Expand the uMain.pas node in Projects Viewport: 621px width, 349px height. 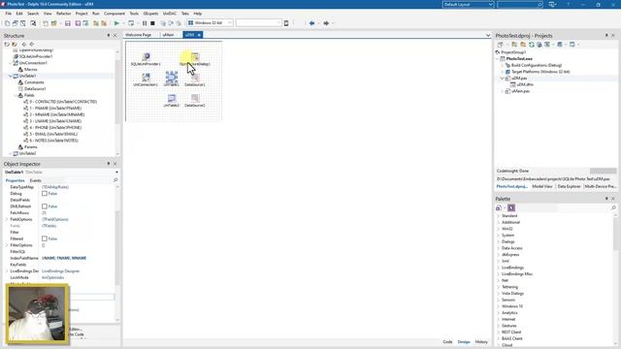(x=503, y=91)
